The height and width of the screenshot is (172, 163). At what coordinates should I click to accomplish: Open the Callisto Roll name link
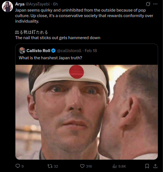(38, 51)
